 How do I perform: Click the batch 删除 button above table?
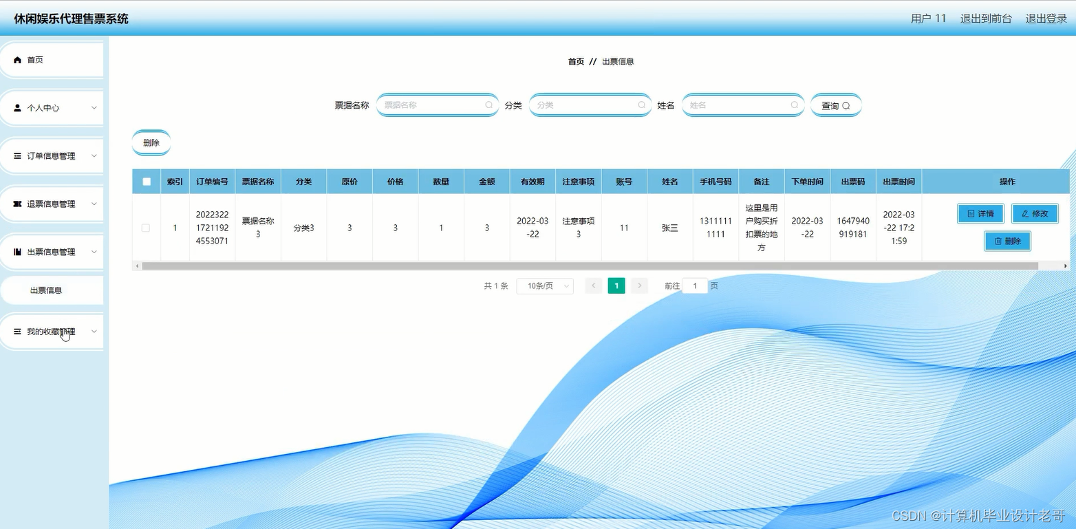click(x=151, y=143)
